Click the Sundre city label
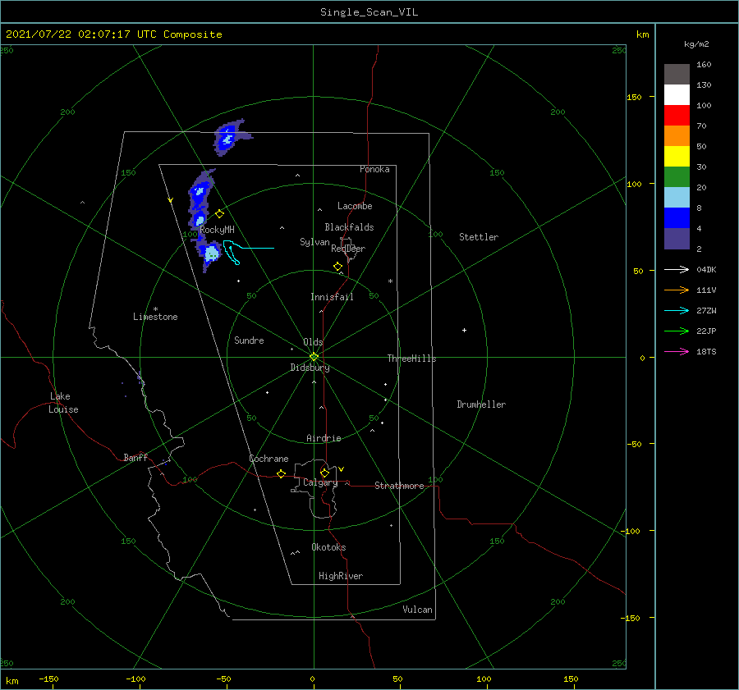The width and height of the screenshot is (739, 690). click(249, 340)
